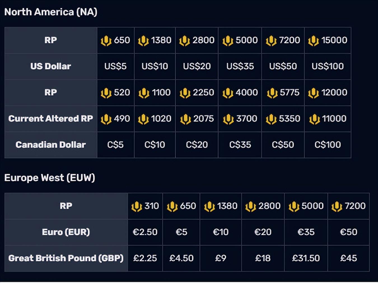Viewport: 378px width, 283px height.
Task: Click the North America (NA) heading
Action: click(51, 12)
